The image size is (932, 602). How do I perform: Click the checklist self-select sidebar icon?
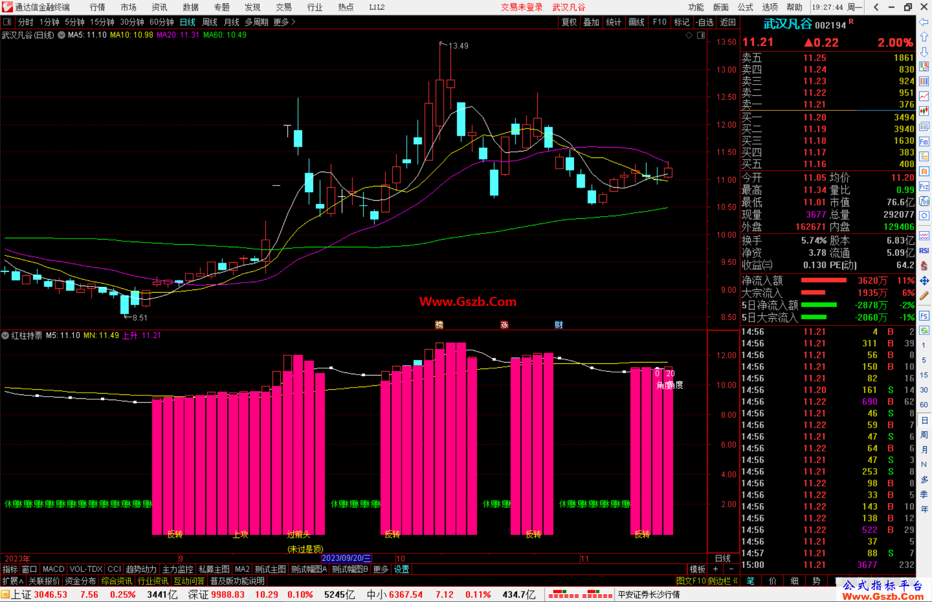click(924, 66)
